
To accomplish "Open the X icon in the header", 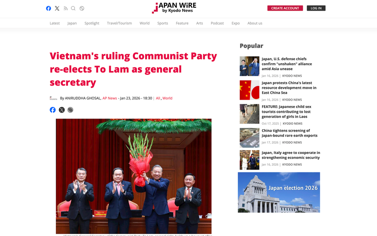I will [x=57, y=8].
